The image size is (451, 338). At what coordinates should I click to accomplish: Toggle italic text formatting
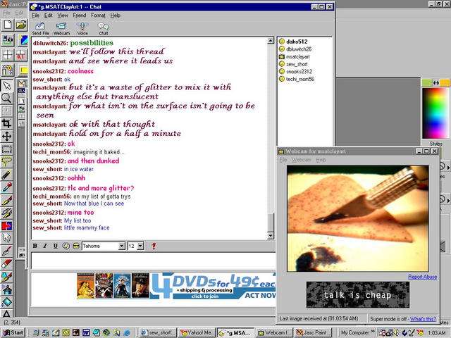click(45, 246)
